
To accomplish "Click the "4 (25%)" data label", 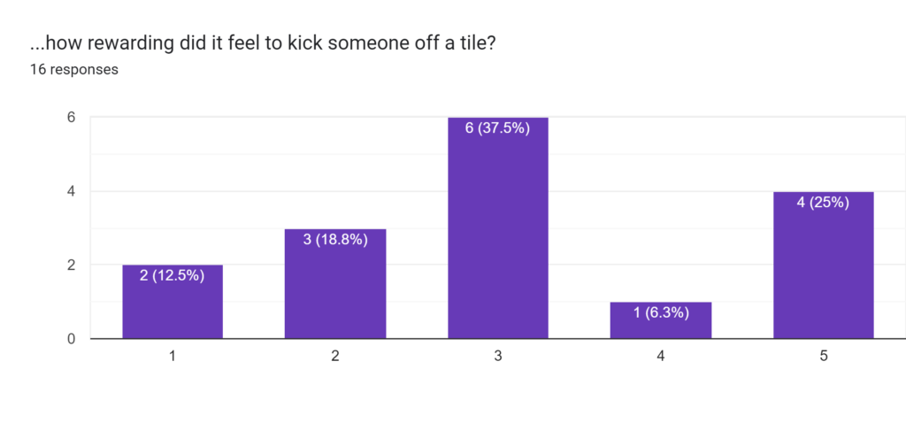I will (823, 202).
